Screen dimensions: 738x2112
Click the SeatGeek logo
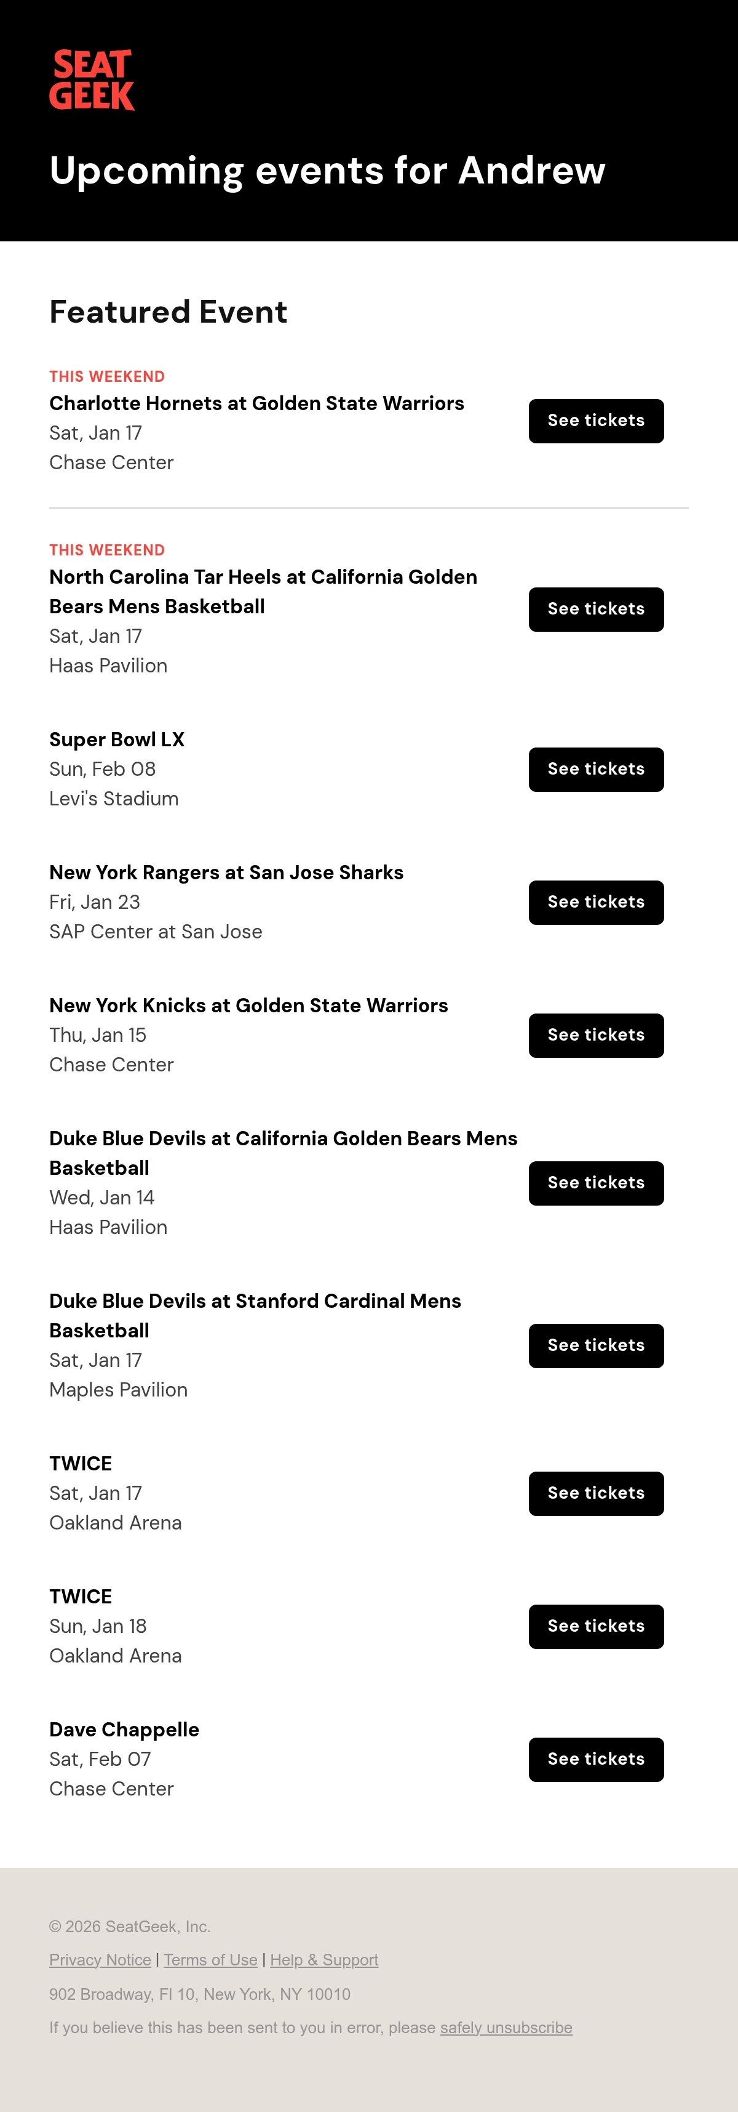92,80
